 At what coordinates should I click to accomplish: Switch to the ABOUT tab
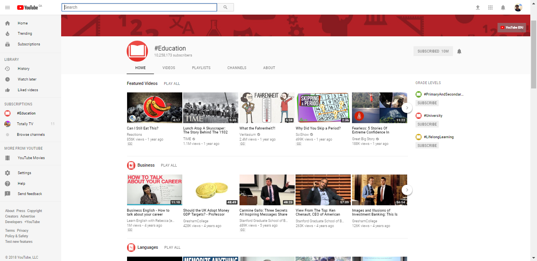(269, 68)
